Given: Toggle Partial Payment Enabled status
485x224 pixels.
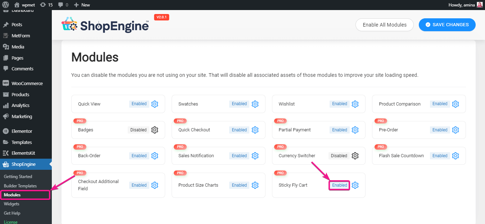Looking at the screenshot, I should tap(340, 130).
